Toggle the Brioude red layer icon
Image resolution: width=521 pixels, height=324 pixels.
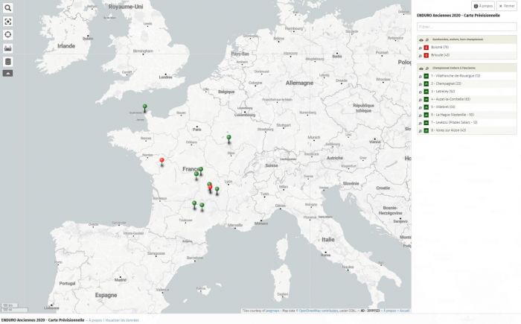[426, 55]
